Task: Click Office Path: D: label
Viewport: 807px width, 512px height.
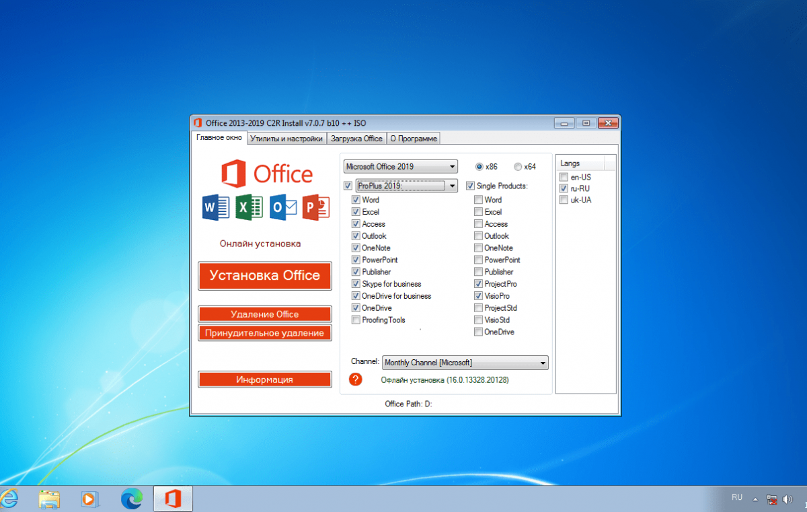Action: [x=408, y=404]
